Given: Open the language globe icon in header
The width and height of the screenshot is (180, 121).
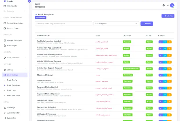Looking at the screenshot, I should (163, 5).
